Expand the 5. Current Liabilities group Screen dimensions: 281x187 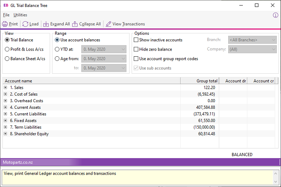pos(5,114)
